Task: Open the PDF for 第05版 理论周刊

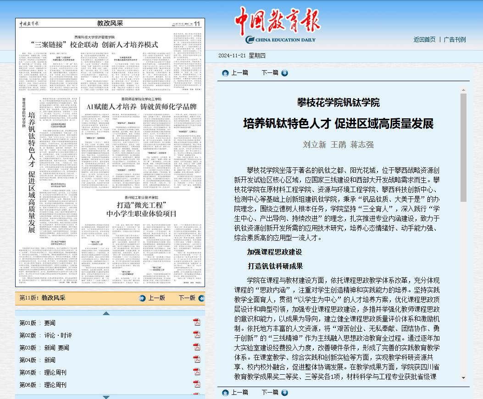Action: [197, 372]
